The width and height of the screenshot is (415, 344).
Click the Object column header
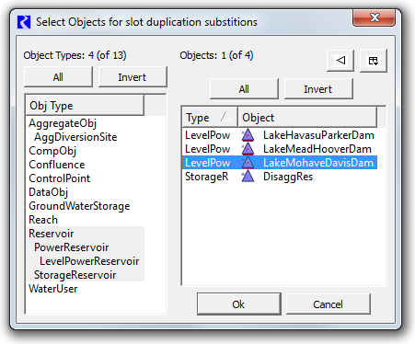pyautogui.click(x=307, y=118)
